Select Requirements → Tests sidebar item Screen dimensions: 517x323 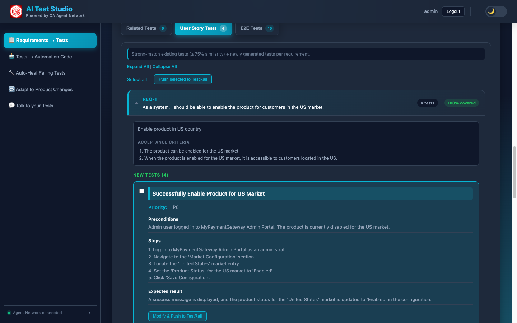[50, 41]
